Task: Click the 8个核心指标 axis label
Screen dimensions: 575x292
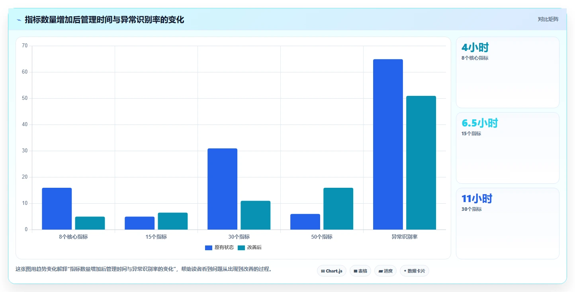Action: point(73,237)
